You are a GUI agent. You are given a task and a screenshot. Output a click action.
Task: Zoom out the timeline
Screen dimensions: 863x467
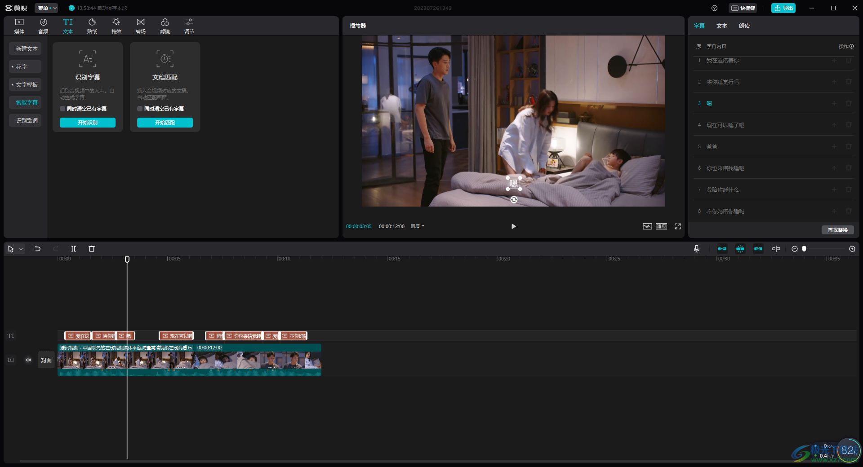[795, 249]
